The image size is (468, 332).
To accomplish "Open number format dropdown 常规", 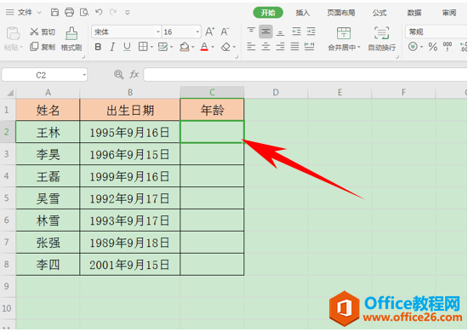I will [437, 31].
